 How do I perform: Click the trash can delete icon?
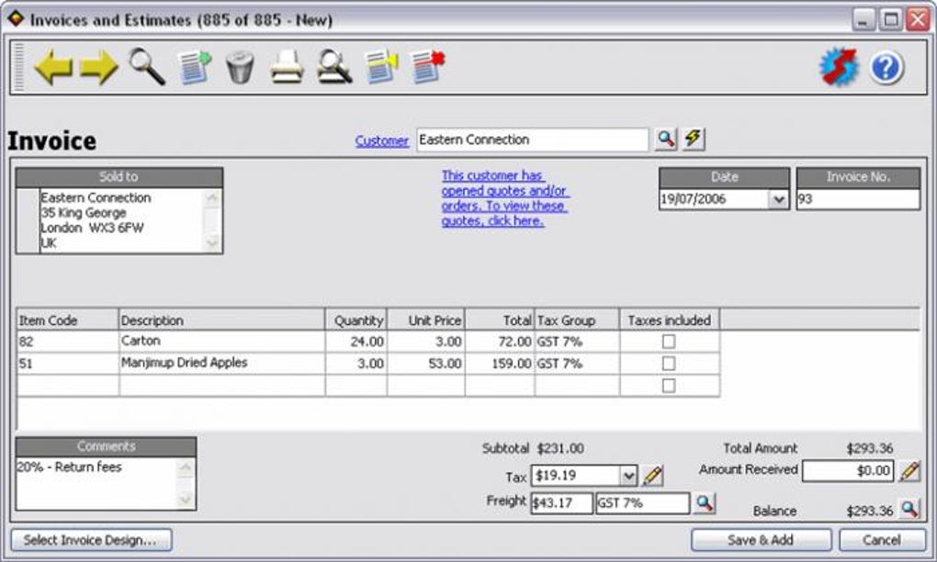[240, 67]
